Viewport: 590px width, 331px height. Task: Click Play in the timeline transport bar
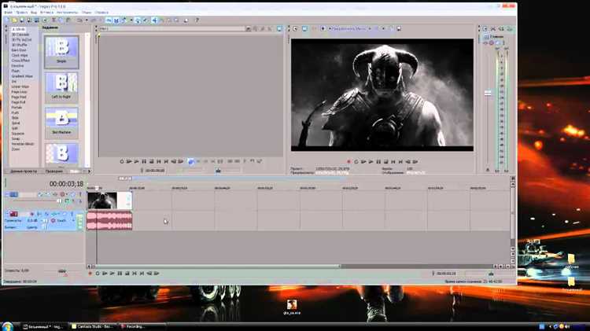112,274
